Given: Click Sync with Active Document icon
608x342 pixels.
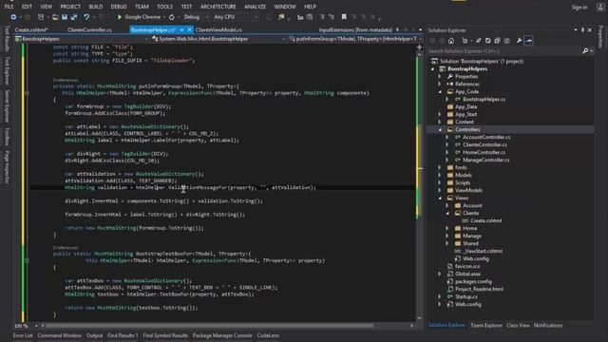Looking at the screenshot, I should click(x=479, y=41).
